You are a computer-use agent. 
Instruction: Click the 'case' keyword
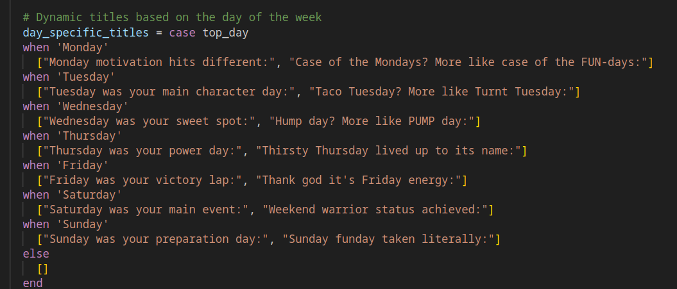click(x=182, y=32)
